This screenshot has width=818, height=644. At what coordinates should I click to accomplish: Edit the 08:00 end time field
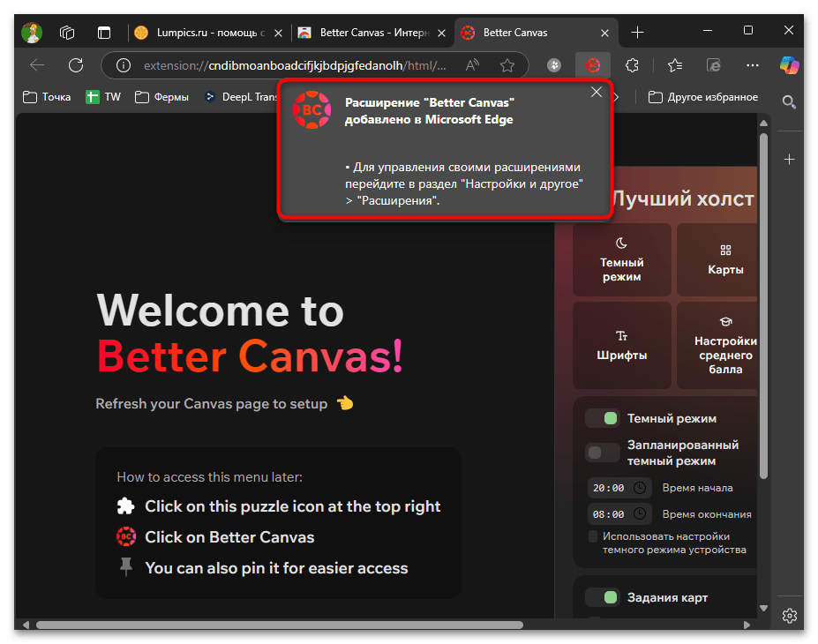click(x=619, y=514)
